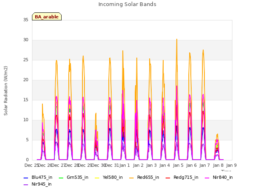Toggle the Red655_in legend entry

pyautogui.click(x=144, y=178)
